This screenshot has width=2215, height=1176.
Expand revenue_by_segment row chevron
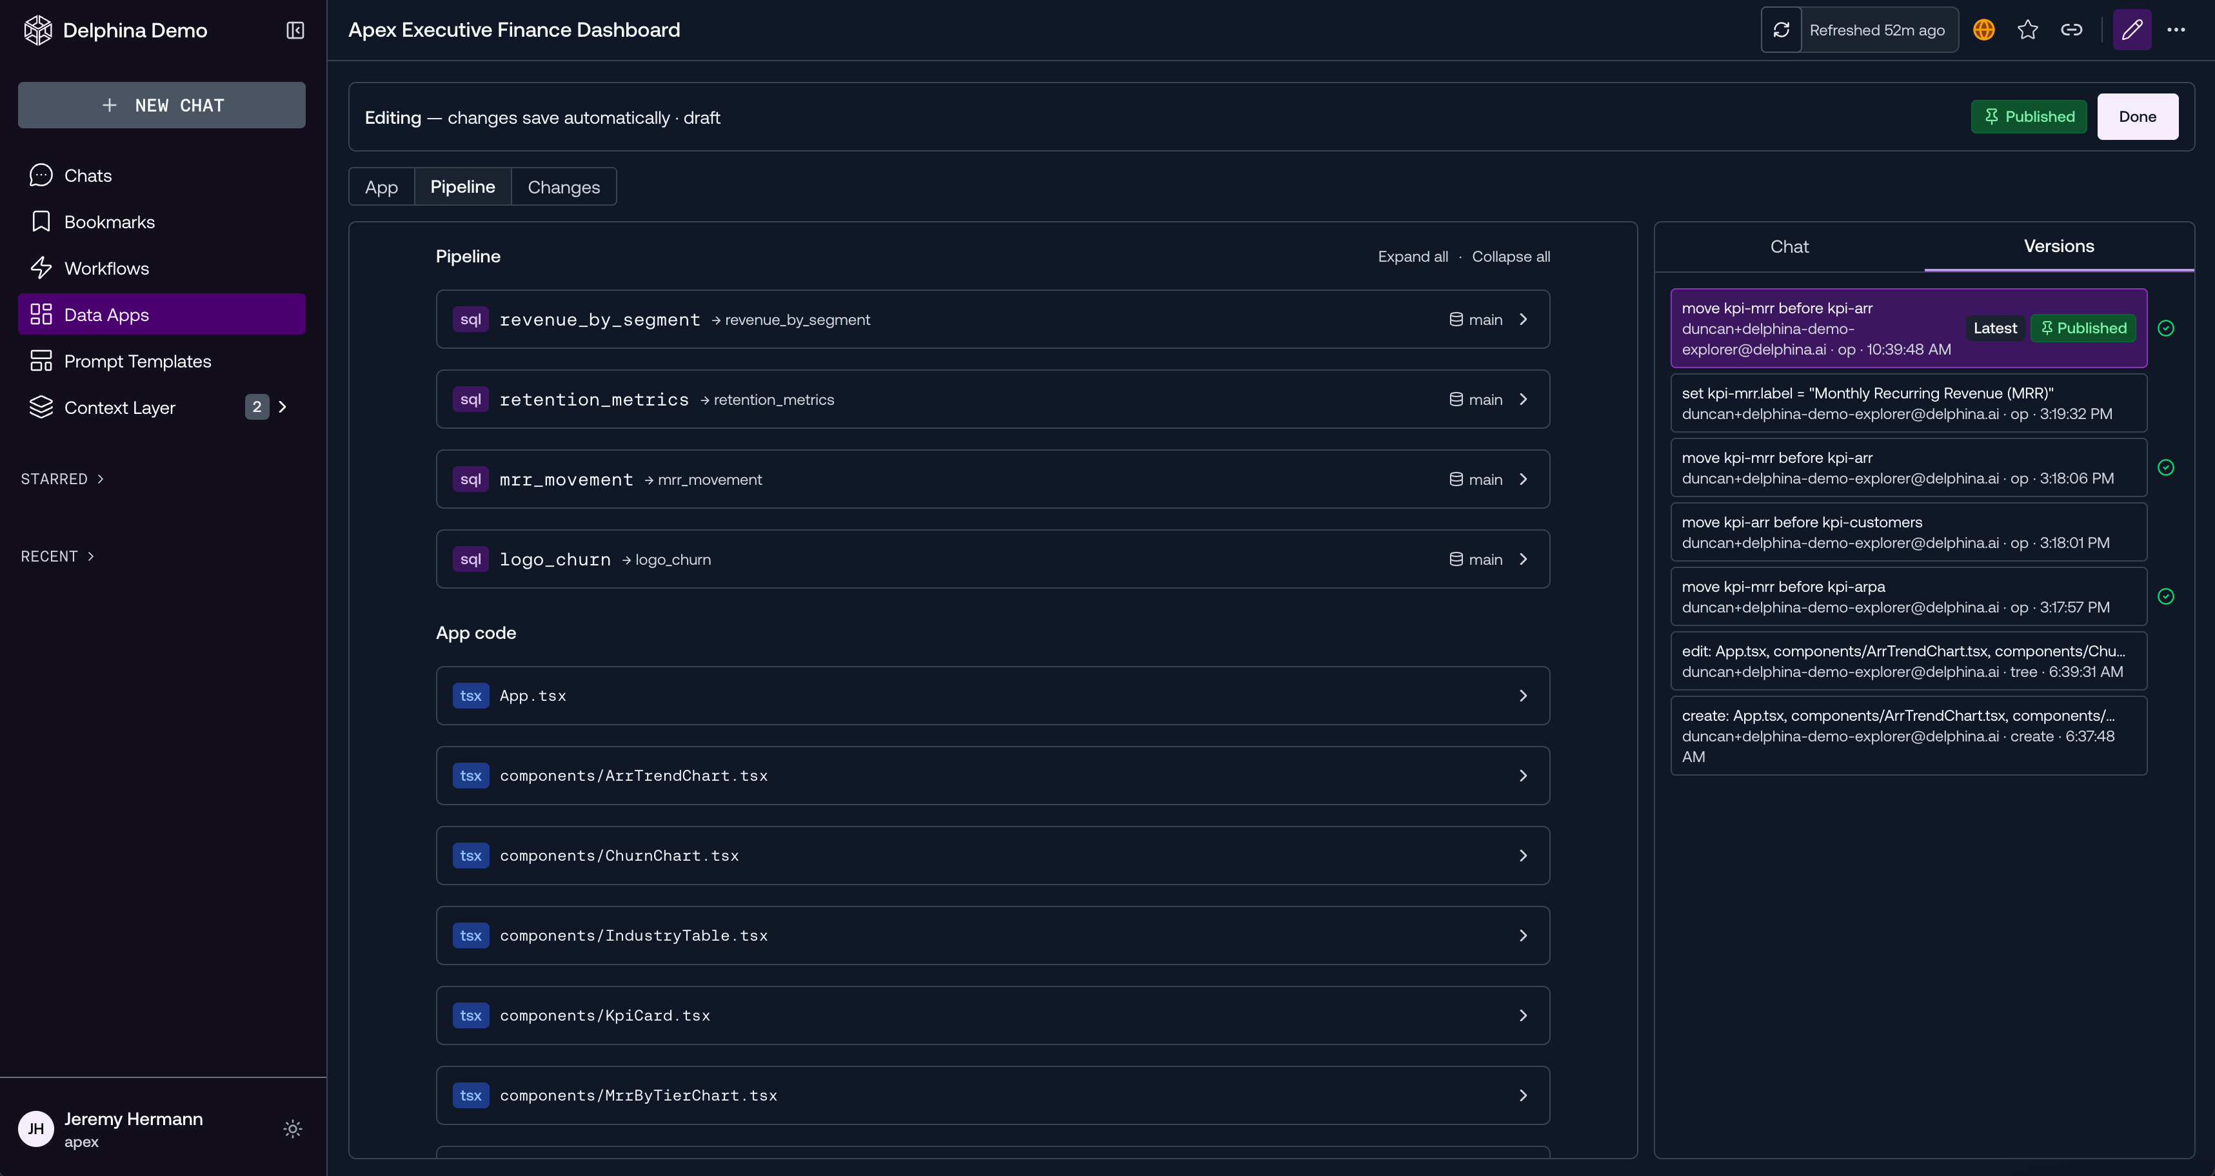point(1523,319)
